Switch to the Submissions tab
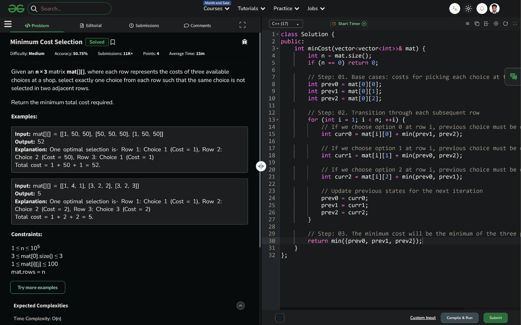The width and height of the screenshot is (521, 325). pos(144,26)
